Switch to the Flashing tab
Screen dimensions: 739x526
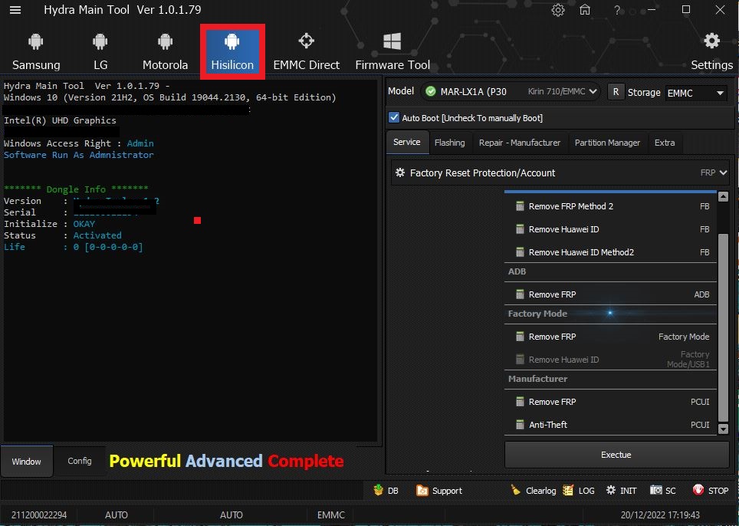tap(450, 143)
